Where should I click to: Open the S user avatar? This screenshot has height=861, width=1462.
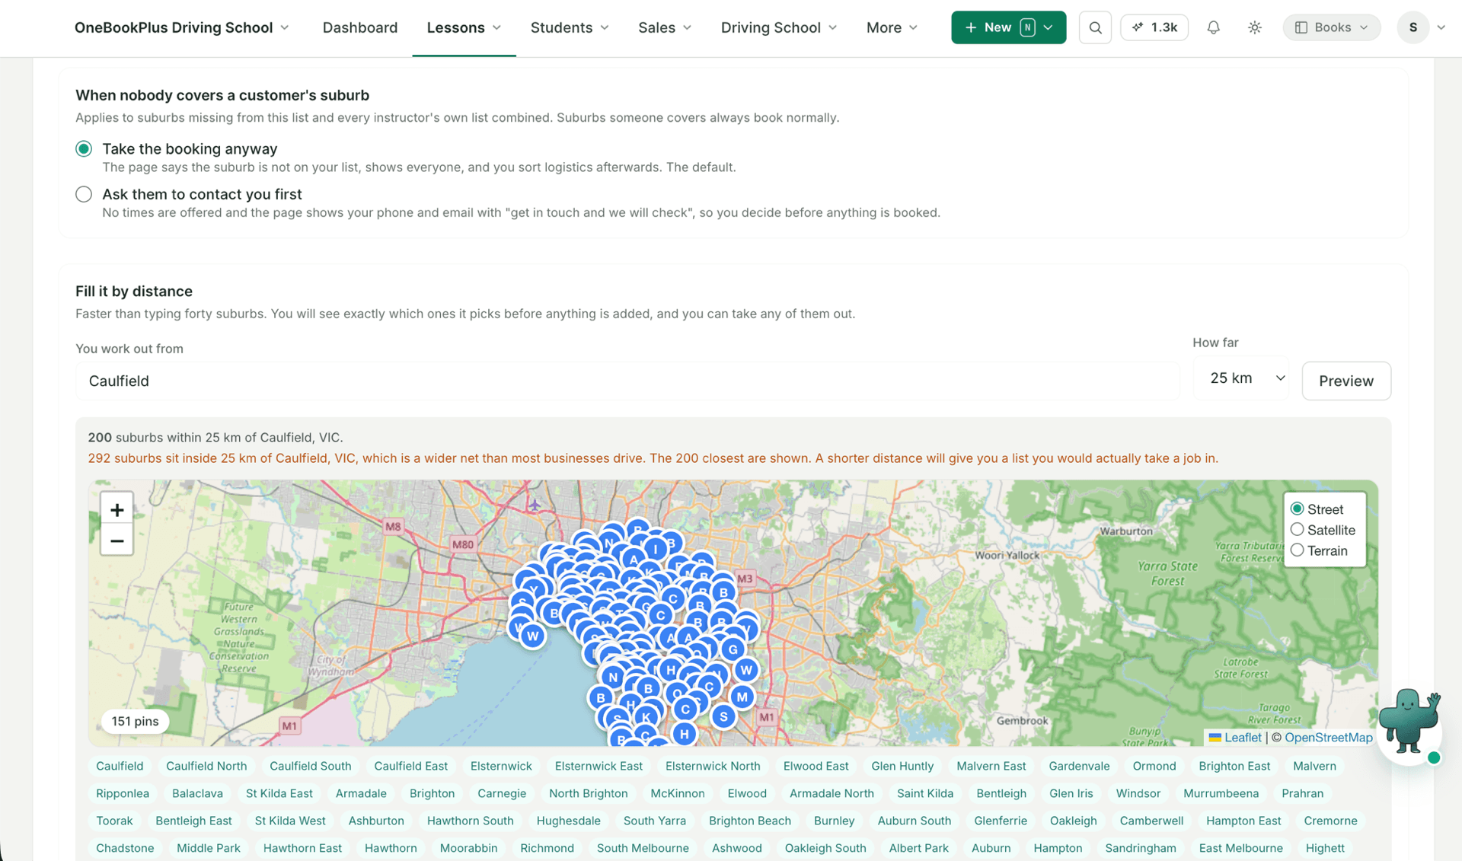1413,27
